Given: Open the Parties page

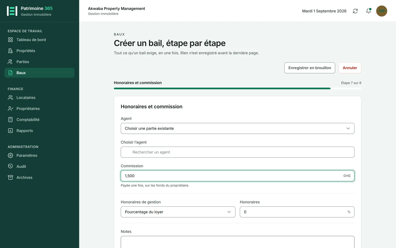Looking at the screenshot, I should 40,62.
